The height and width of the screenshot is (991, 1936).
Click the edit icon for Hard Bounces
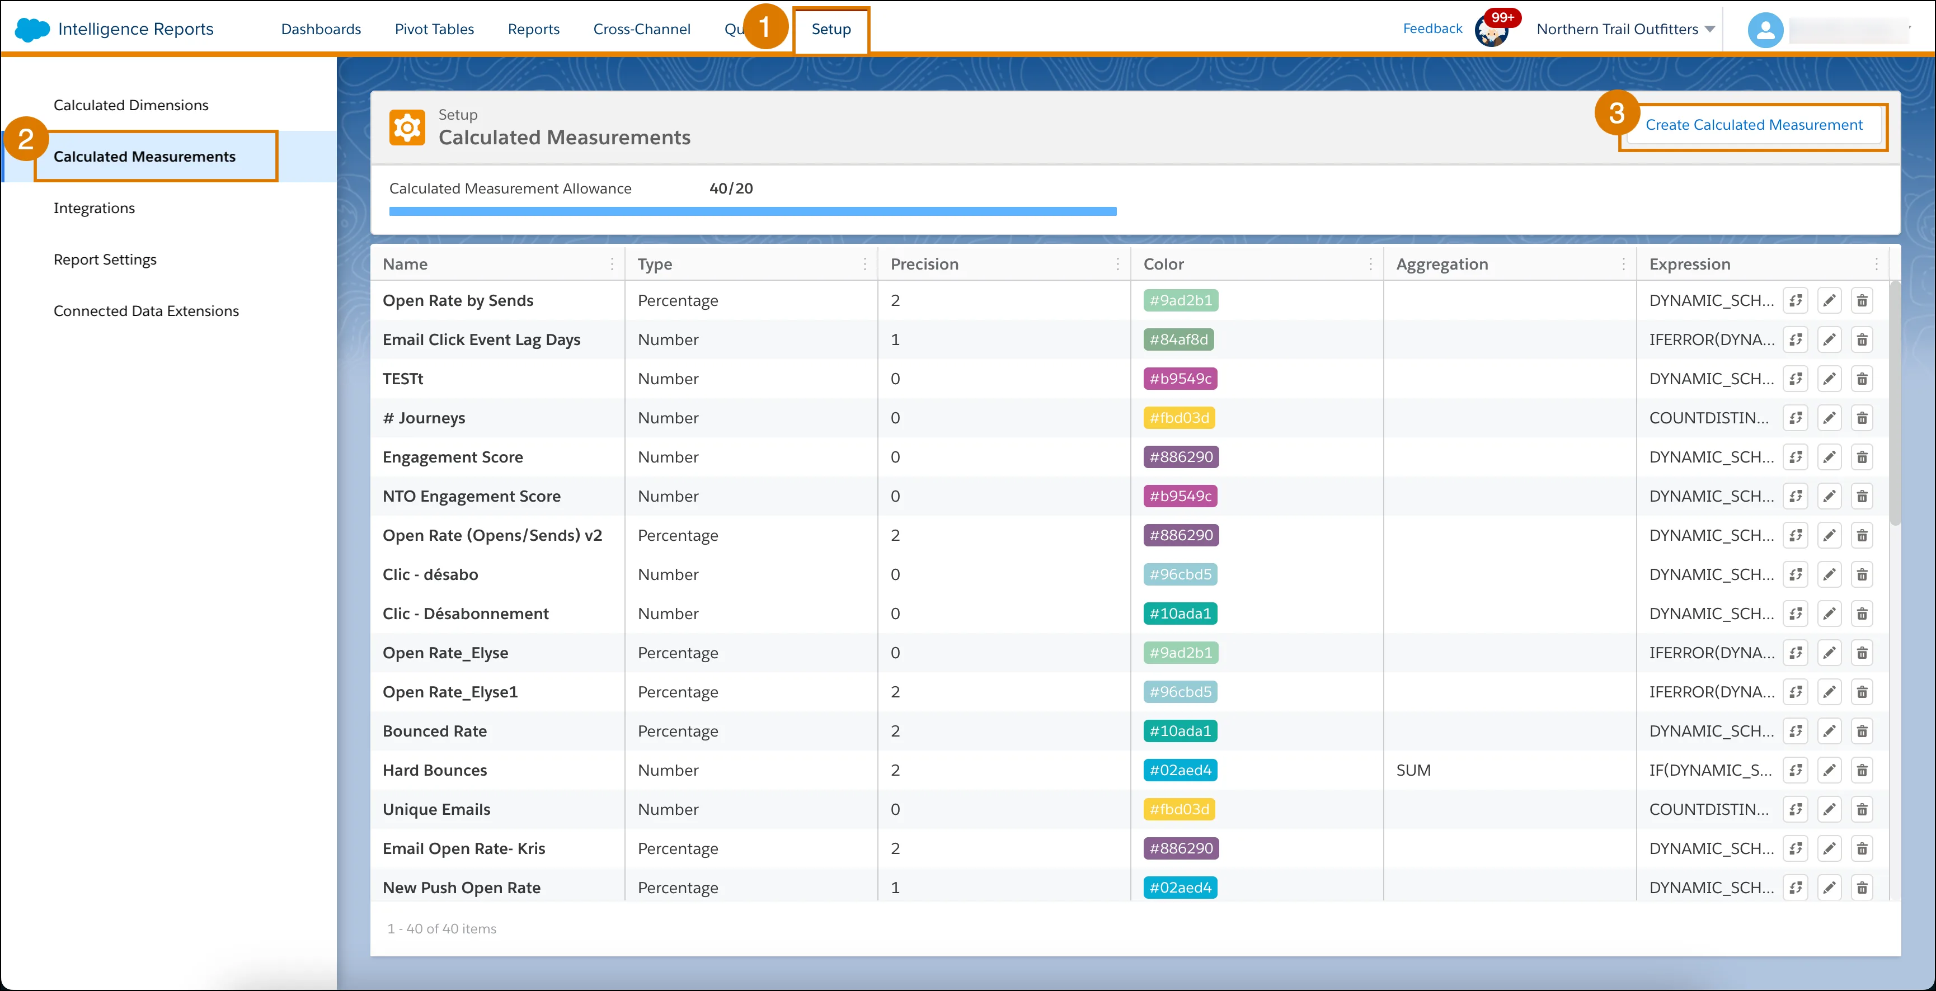click(x=1830, y=770)
